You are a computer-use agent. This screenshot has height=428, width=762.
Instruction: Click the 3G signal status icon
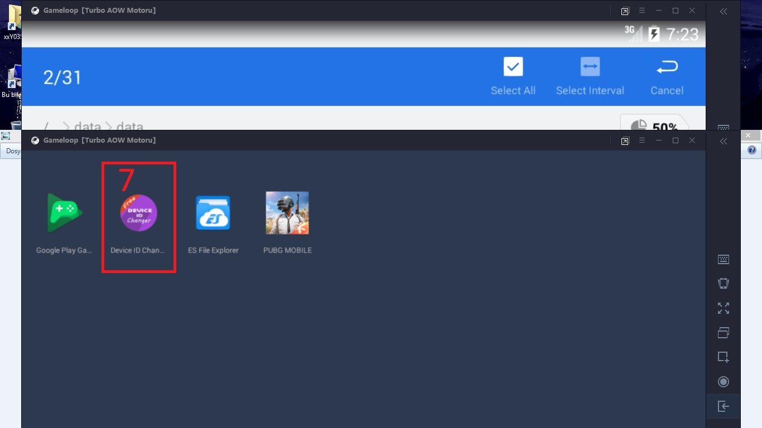pyautogui.click(x=633, y=33)
